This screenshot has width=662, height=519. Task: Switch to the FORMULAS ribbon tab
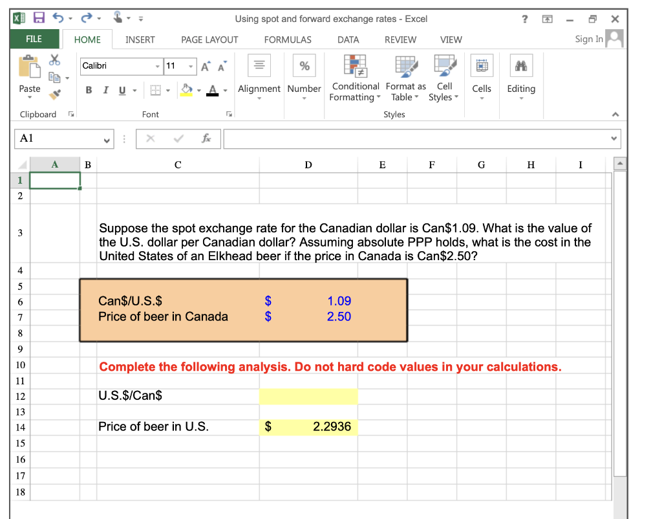tap(287, 39)
